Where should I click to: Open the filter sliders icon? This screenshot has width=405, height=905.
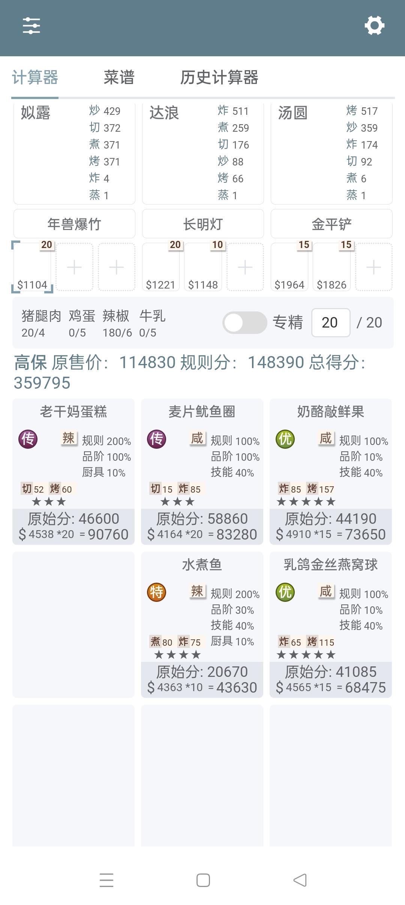coord(31,26)
